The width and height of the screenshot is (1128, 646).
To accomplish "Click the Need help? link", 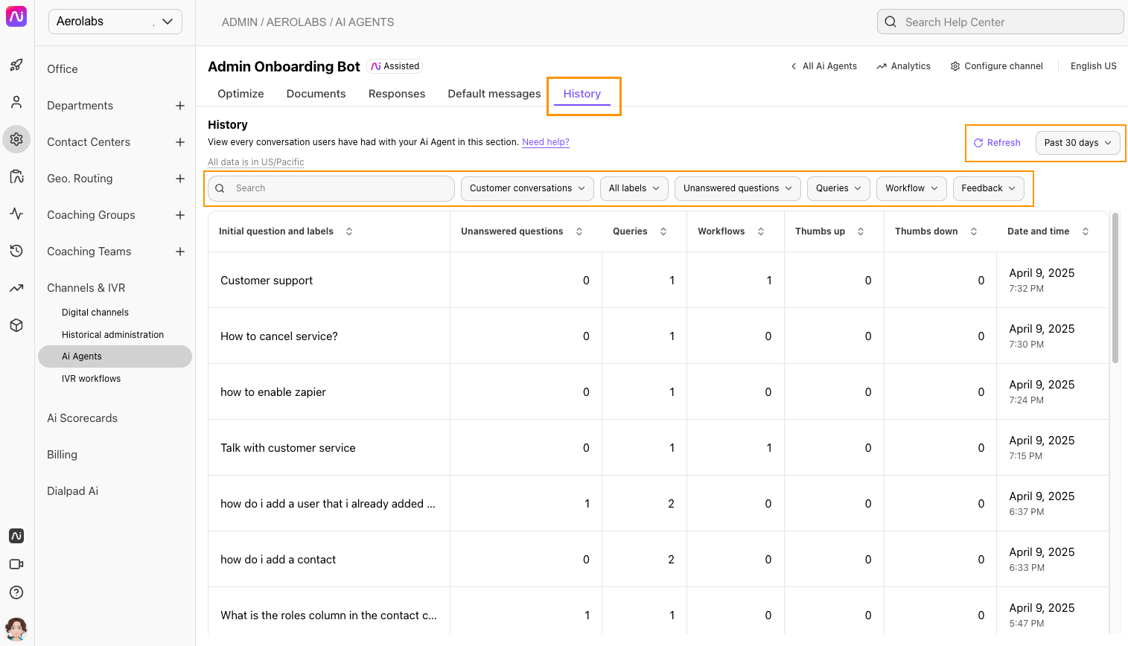I will click(x=546, y=142).
